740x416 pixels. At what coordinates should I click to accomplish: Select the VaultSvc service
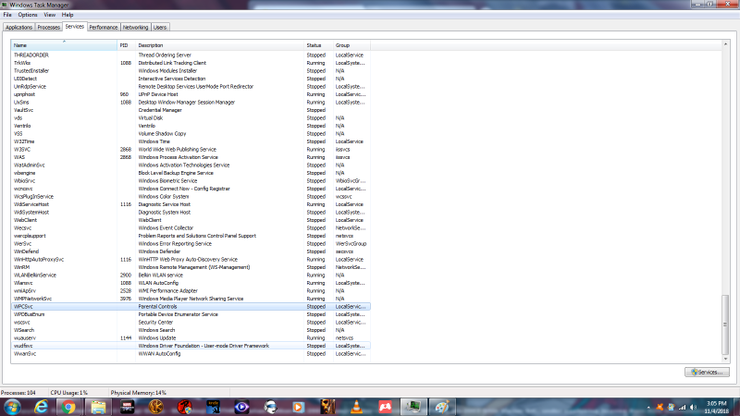pos(191,110)
